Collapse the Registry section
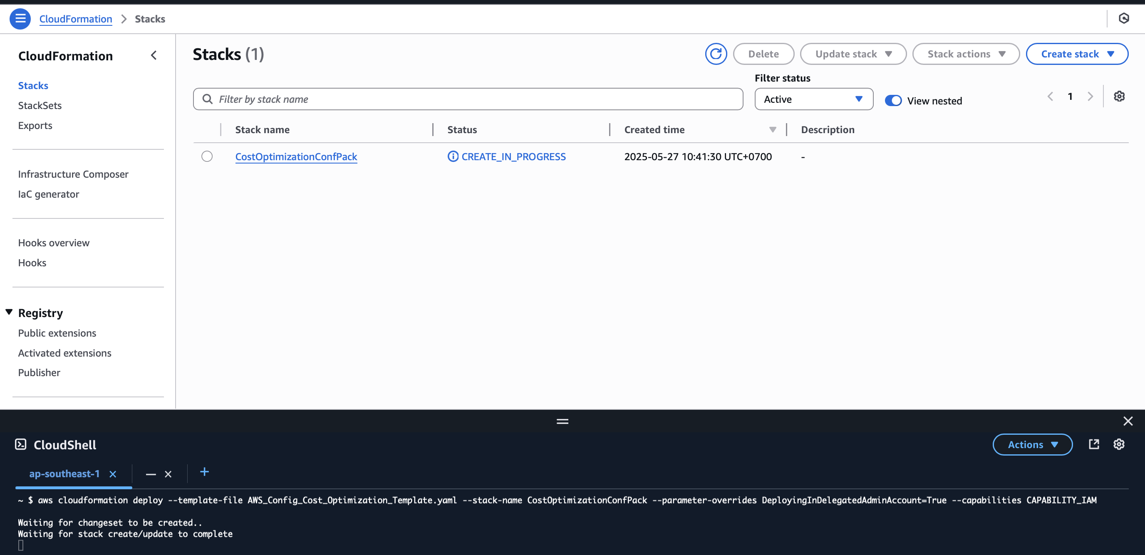Image resolution: width=1145 pixels, height=555 pixels. [8, 312]
